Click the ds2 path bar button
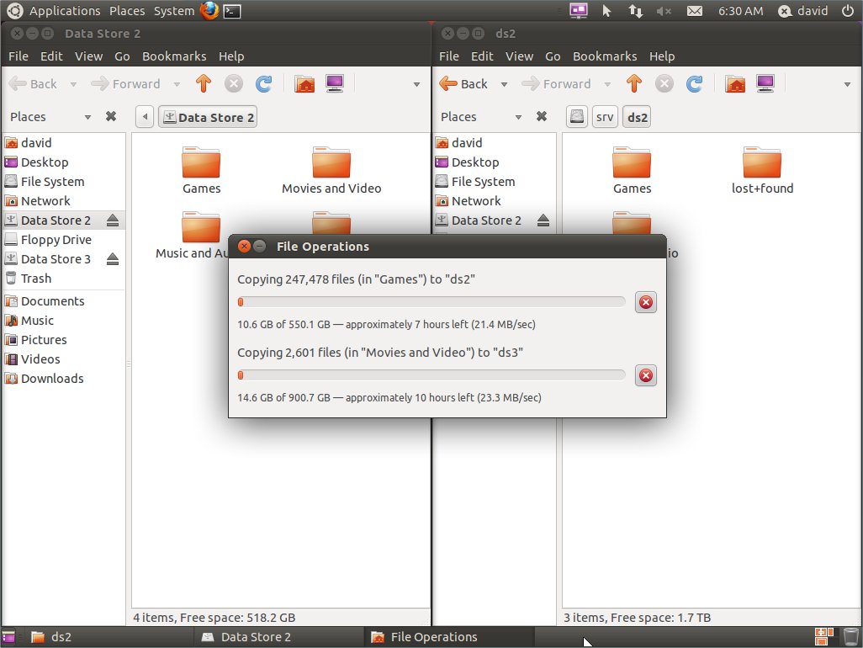The width and height of the screenshot is (863, 648). click(637, 117)
